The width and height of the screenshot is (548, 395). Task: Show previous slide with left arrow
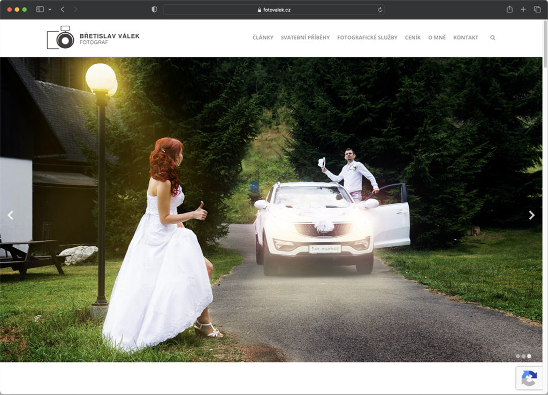10,215
